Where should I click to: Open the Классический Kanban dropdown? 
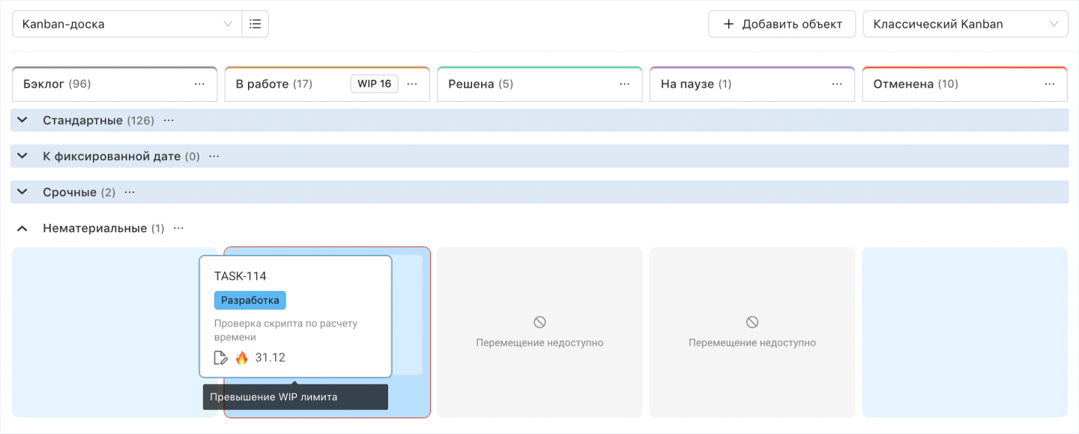pos(965,24)
